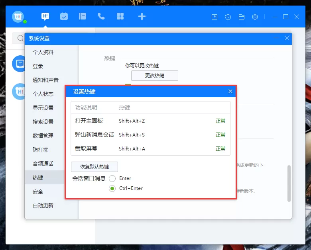Open the chat messages icon in the top bar

pyautogui.click(x=45, y=16)
